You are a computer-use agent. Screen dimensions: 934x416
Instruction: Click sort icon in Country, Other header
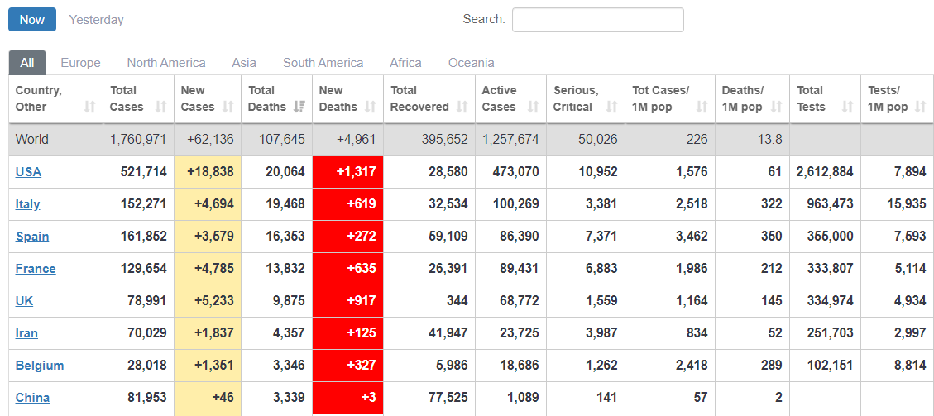pos(90,107)
